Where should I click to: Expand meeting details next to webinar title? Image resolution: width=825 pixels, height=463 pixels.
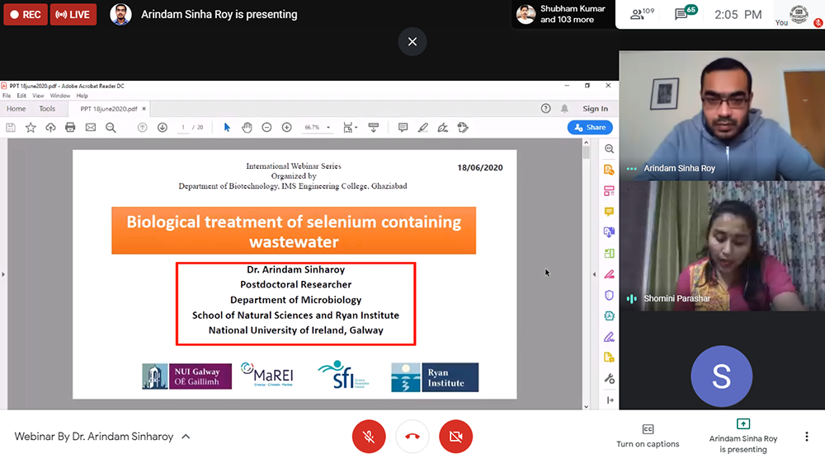pyautogui.click(x=186, y=437)
